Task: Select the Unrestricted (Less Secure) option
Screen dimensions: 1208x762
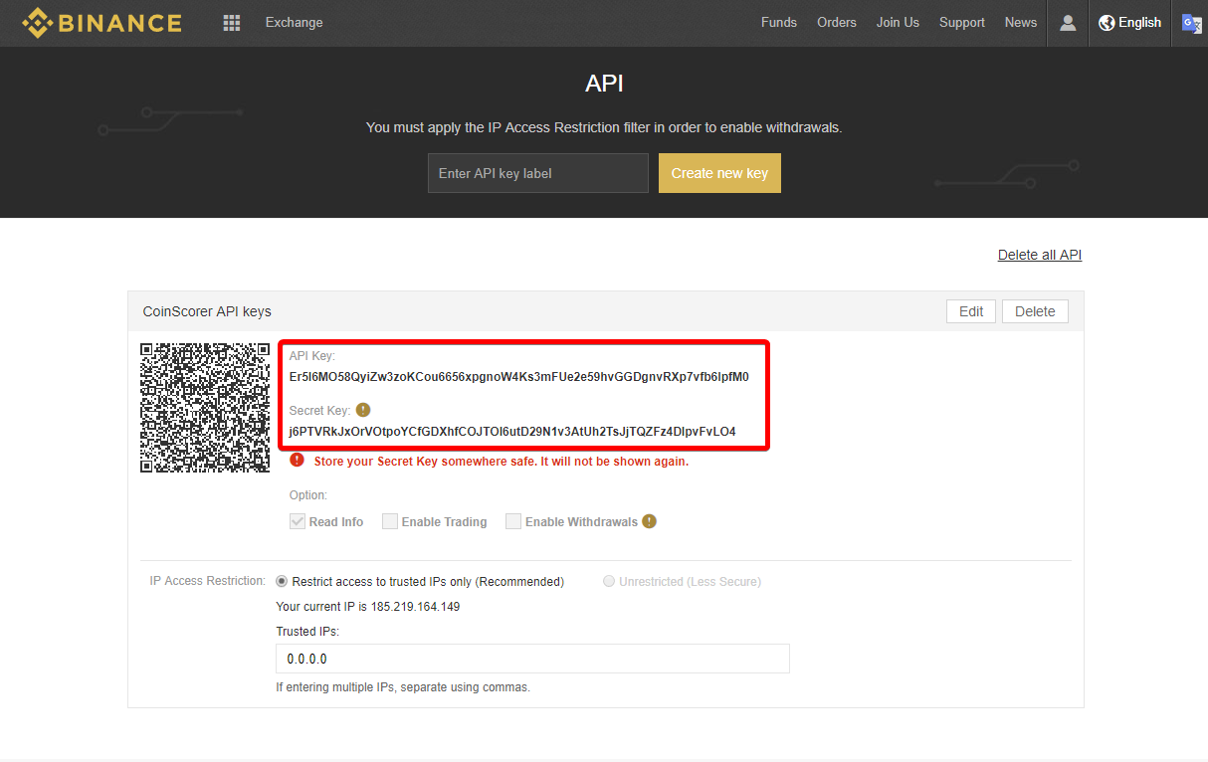Action: click(609, 581)
